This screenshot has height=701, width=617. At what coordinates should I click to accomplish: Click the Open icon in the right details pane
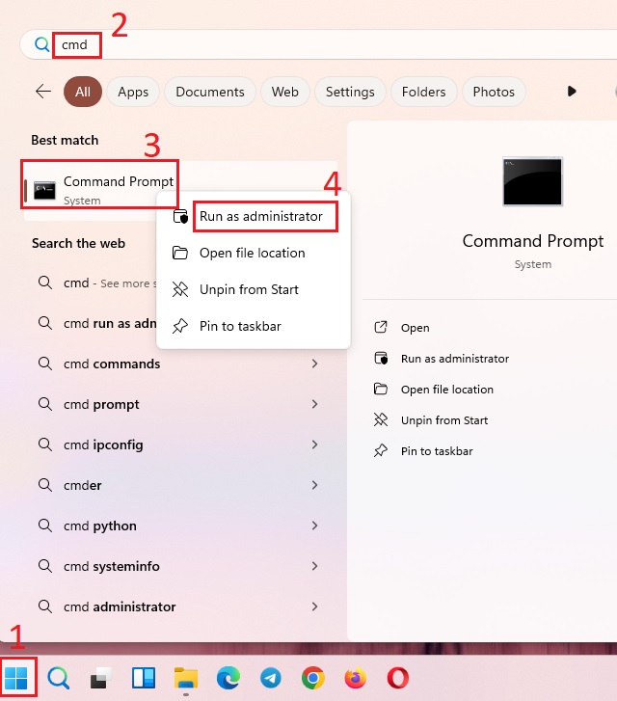[381, 327]
